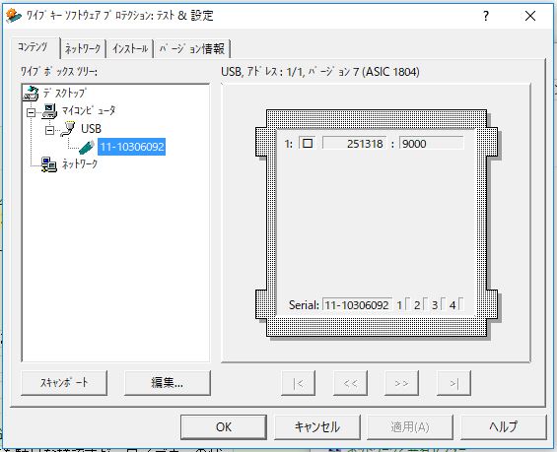The image size is (557, 452).
Task: Click the ? context help button
Action: point(486,16)
